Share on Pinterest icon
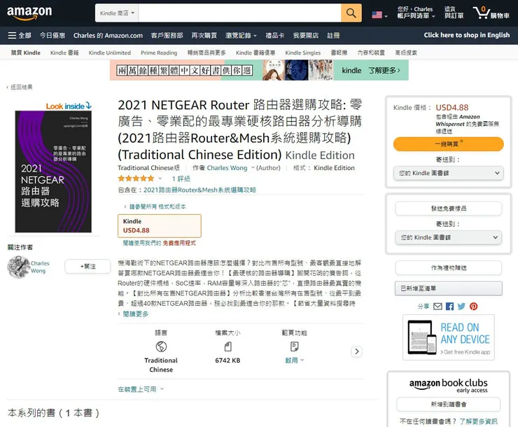The height and width of the screenshot is (427, 518). [473, 307]
